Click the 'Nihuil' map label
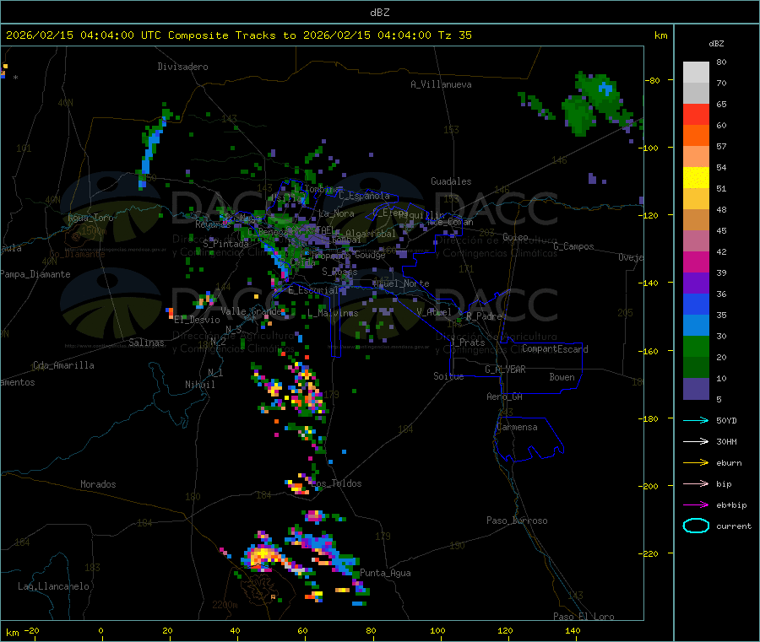 pyautogui.click(x=199, y=385)
